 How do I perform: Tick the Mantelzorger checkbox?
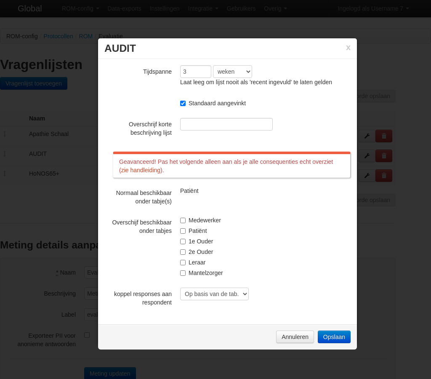[x=183, y=273]
